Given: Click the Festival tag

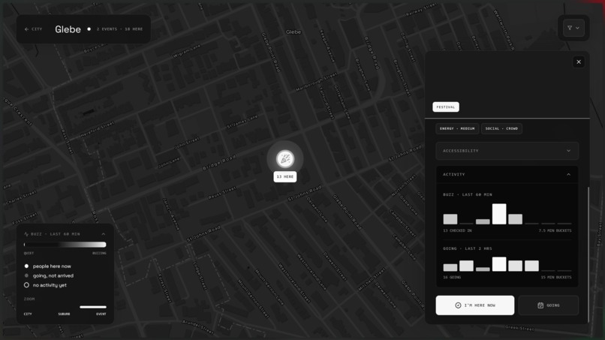Looking at the screenshot, I should point(446,107).
